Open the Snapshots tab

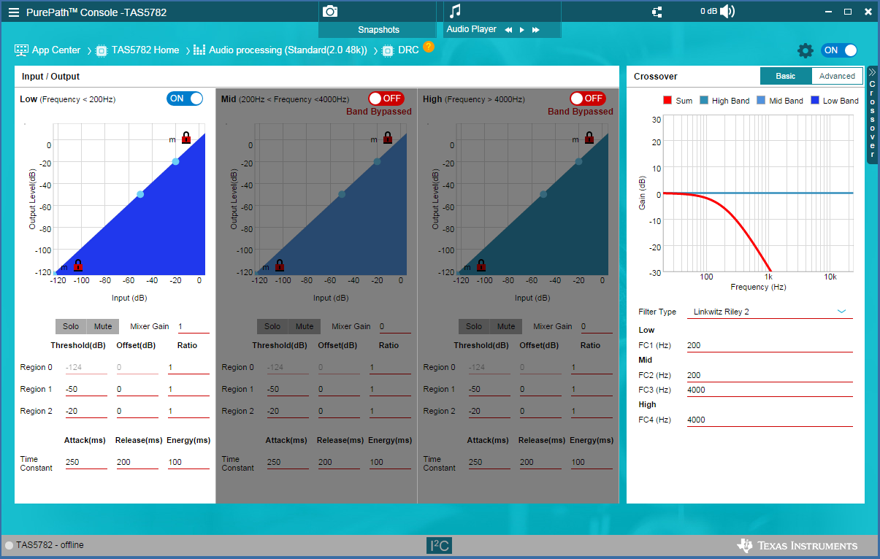click(378, 30)
